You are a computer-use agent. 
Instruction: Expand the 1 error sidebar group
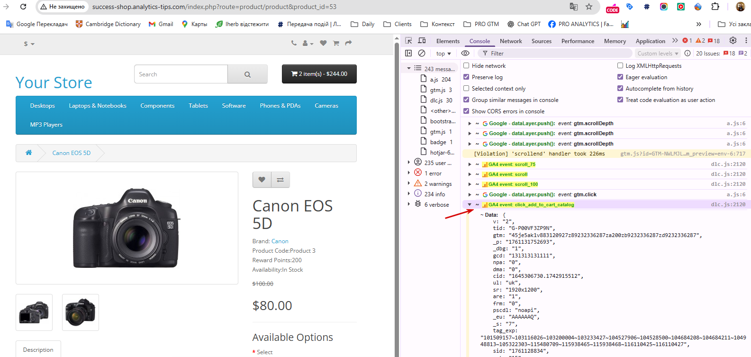[x=409, y=173]
